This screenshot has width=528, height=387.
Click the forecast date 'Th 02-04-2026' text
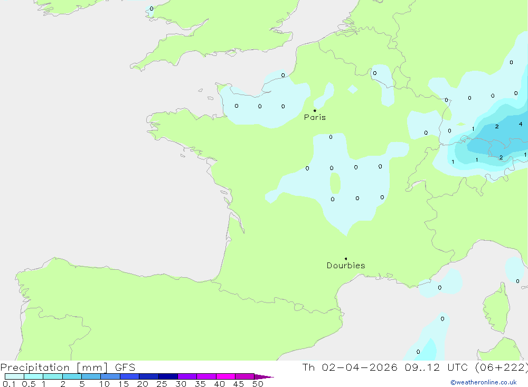pyautogui.click(x=350, y=367)
